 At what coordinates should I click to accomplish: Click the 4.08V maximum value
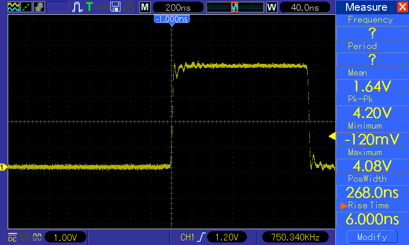(x=372, y=166)
